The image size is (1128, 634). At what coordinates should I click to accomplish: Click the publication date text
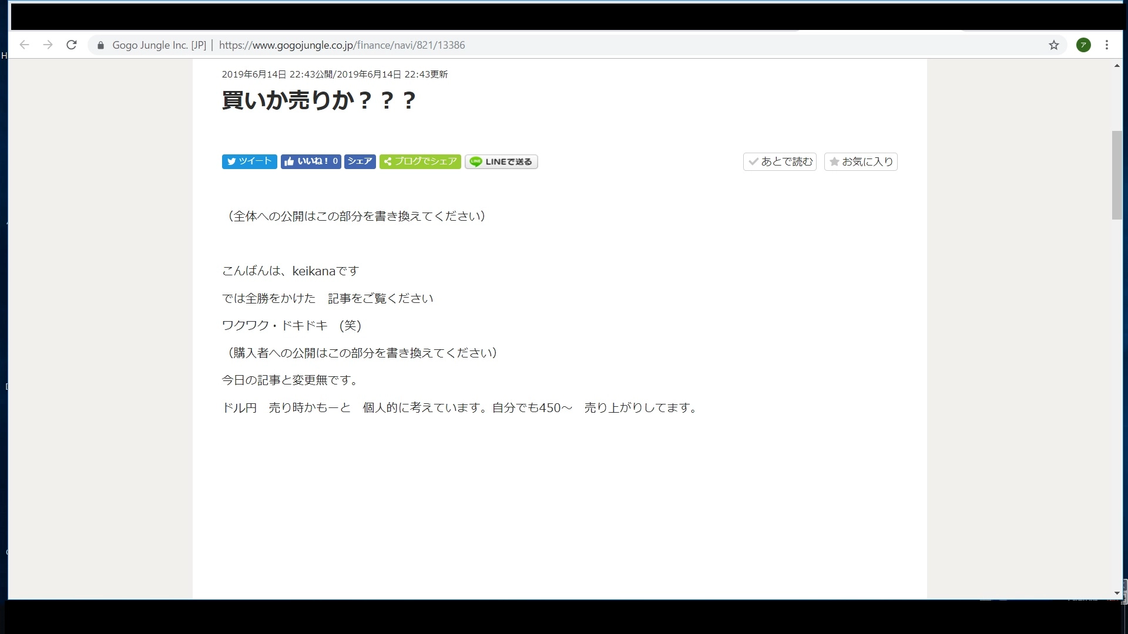pyautogui.click(x=334, y=75)
